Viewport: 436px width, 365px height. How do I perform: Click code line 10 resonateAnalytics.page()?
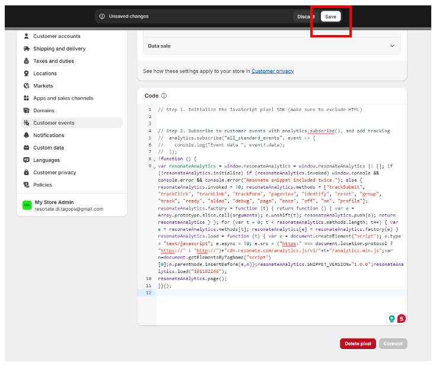(192, 278)
